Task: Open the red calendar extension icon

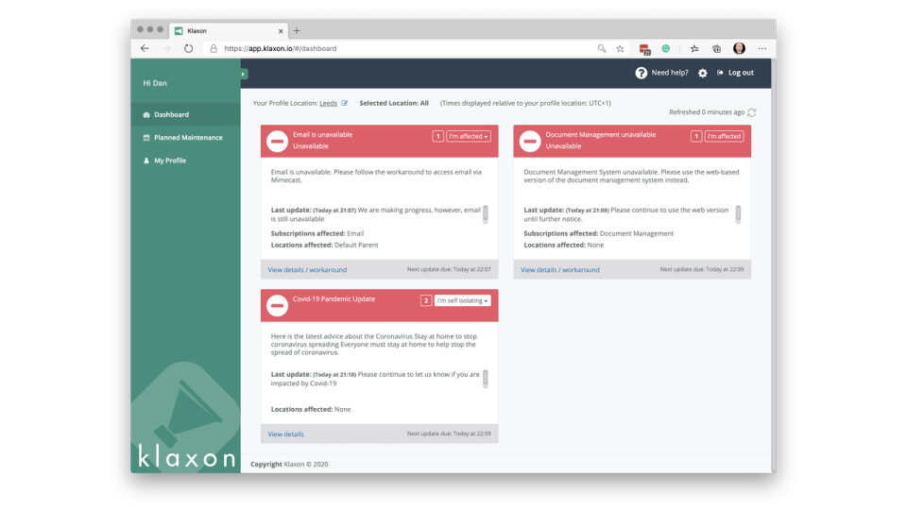Action: coord(644,49)
